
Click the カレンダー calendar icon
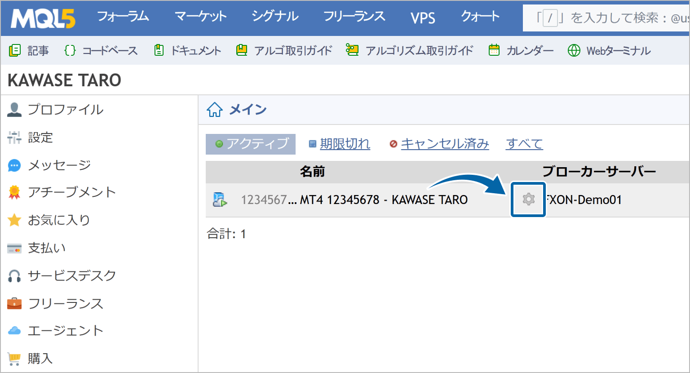coord(494,50)
